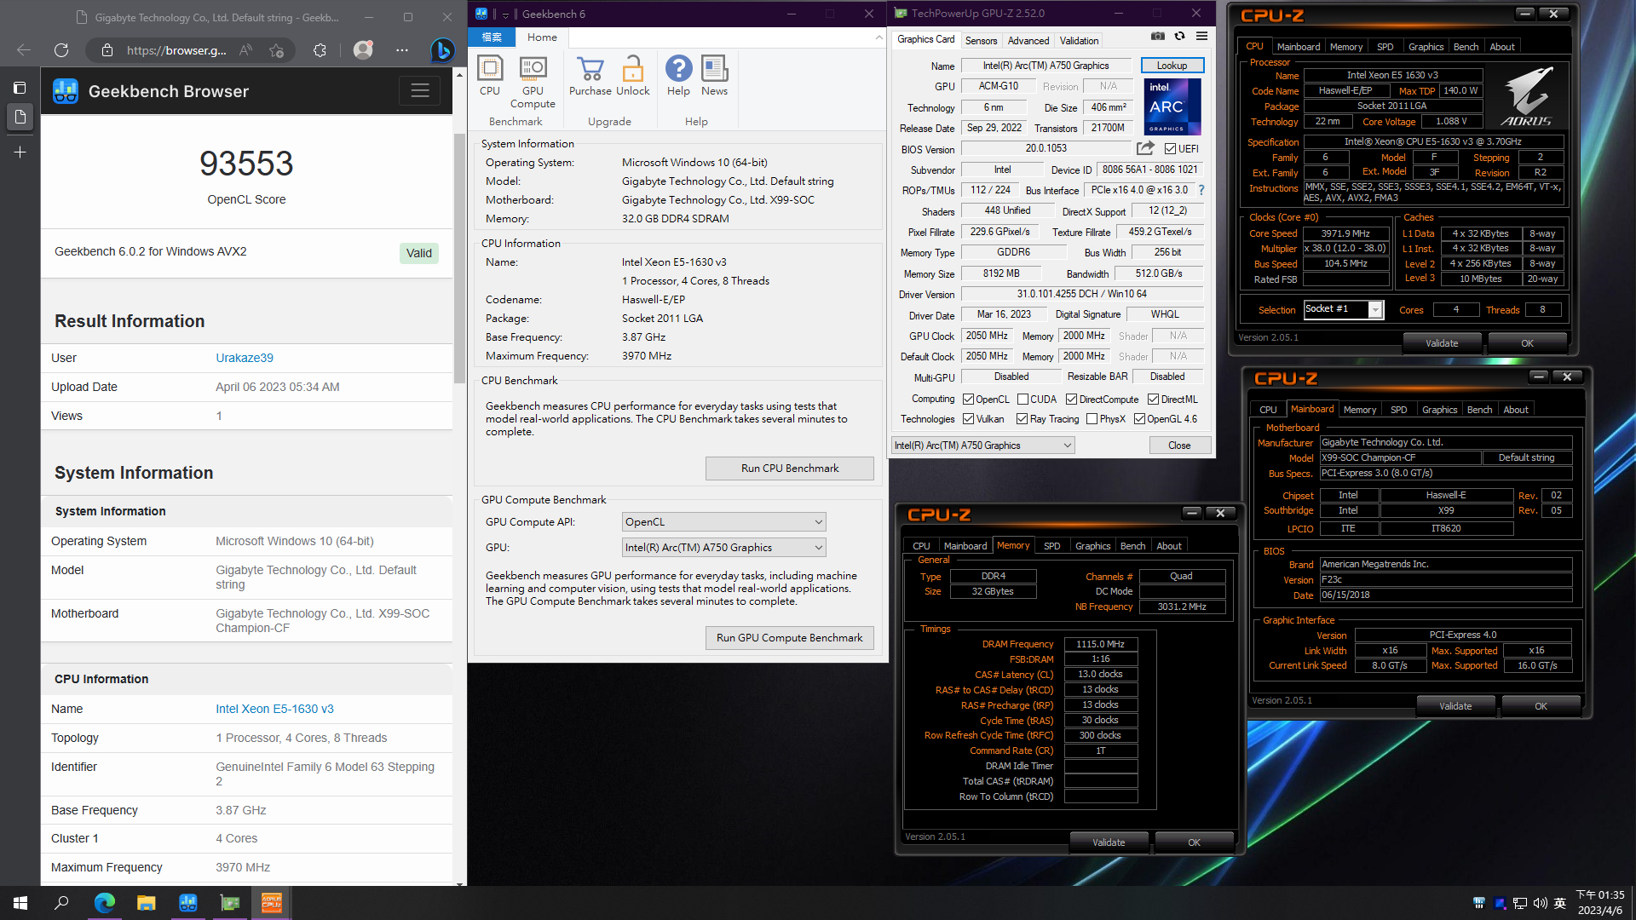This screenshot has width=1636, height=920.
Task: Click the Purchase cart icon
Action: point(590,76)
